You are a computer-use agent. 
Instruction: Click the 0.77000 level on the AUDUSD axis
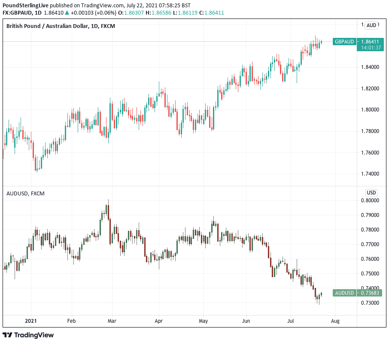tap(370, 244)
